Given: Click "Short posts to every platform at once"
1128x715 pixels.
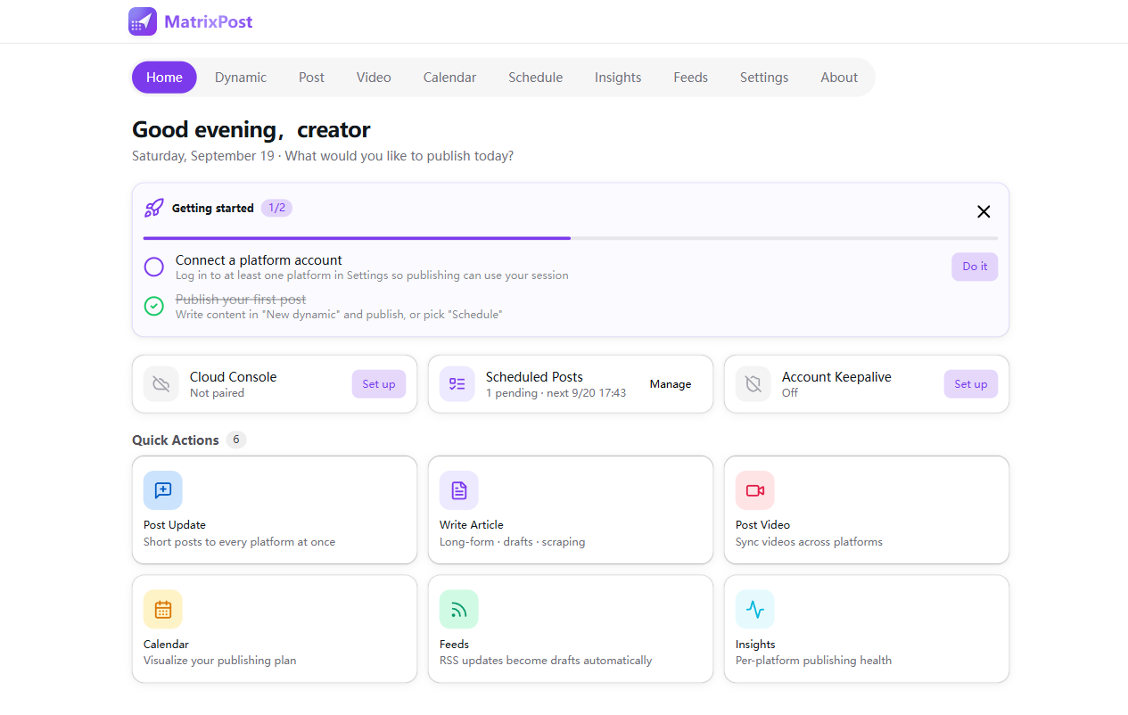Looking at the screenshot, I should point(239,542).
